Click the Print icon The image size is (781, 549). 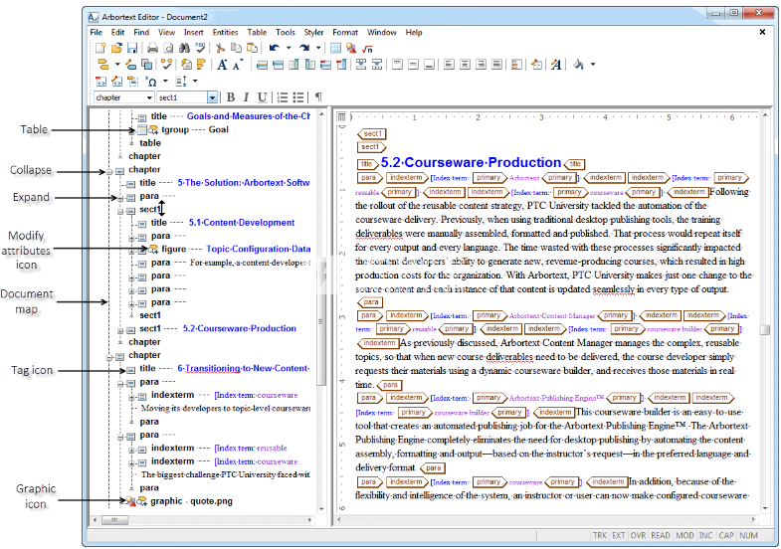tap(153, 48)
